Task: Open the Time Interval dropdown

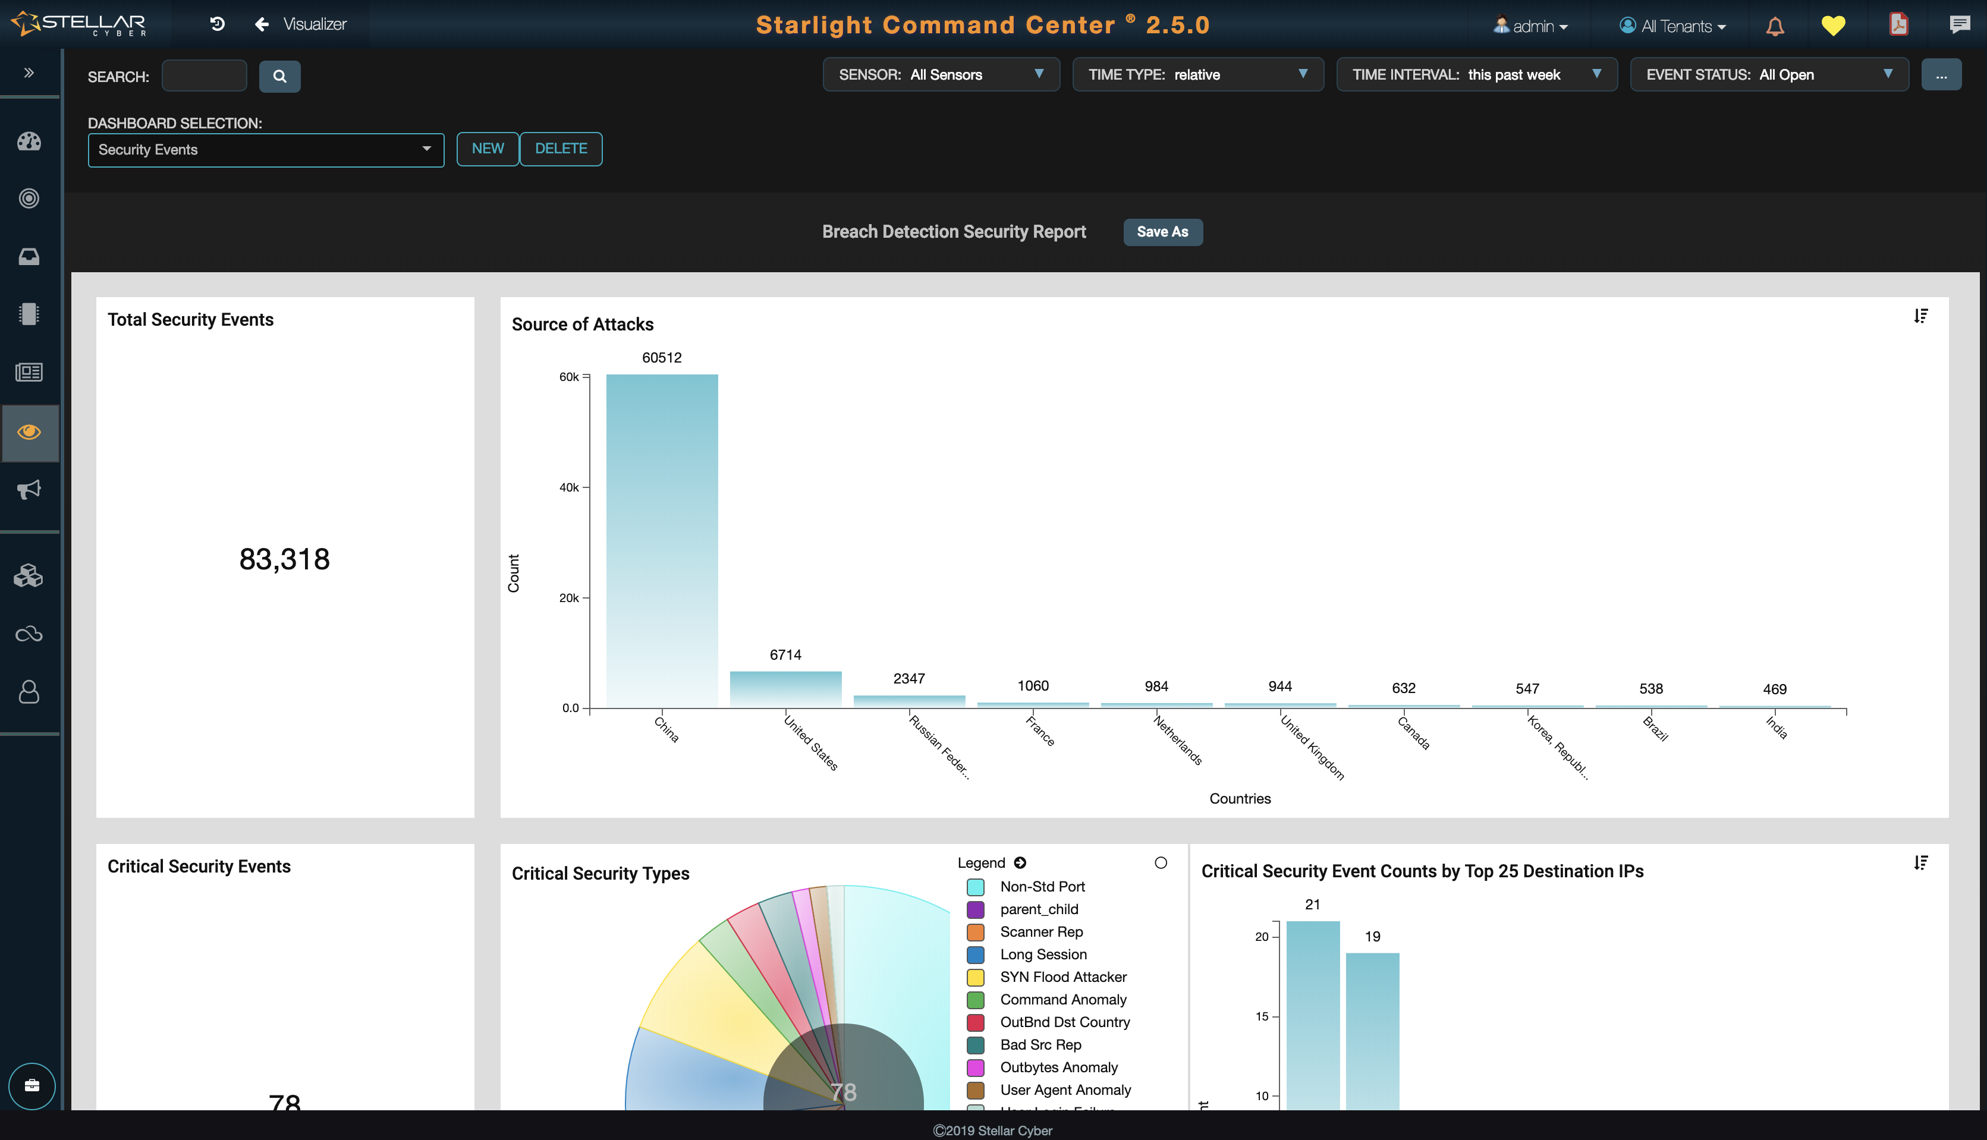Action: tap(1476, 74)
